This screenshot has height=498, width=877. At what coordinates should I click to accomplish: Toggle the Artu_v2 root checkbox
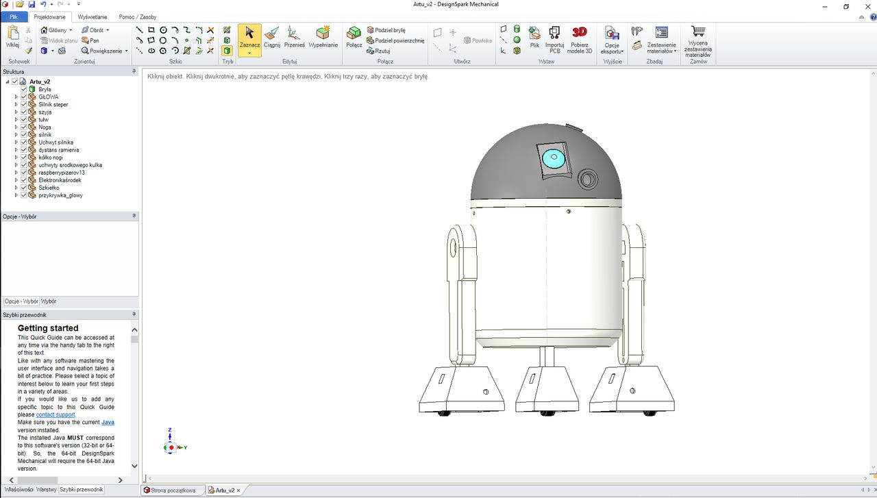tap(15, 82)
